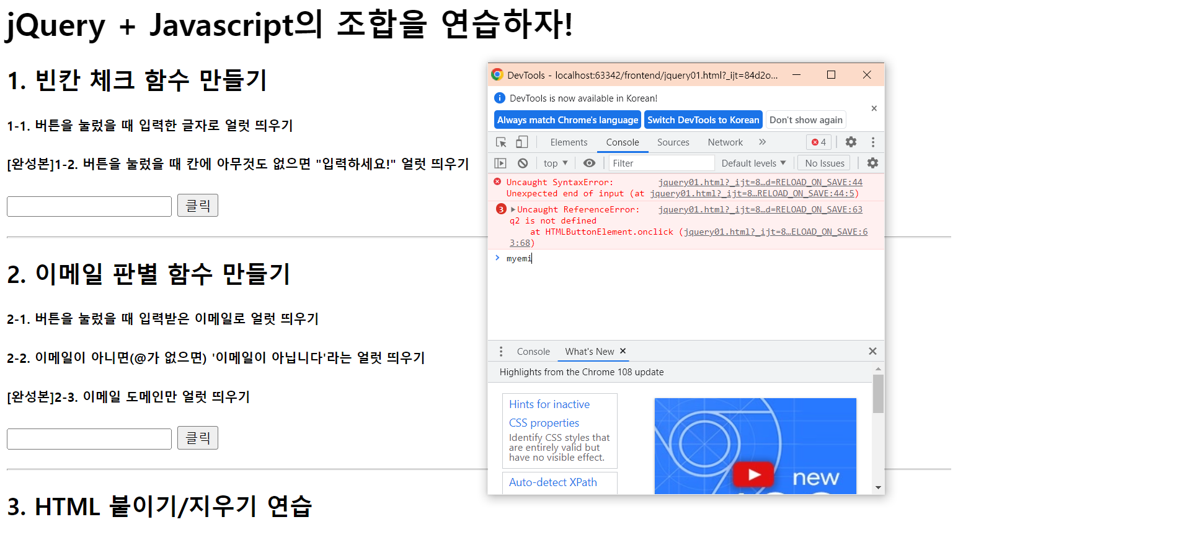The height and width of the screenshot is (535, 1180).
Task: Click the 'q2 is not defined' error text
Action: [553, 220]
